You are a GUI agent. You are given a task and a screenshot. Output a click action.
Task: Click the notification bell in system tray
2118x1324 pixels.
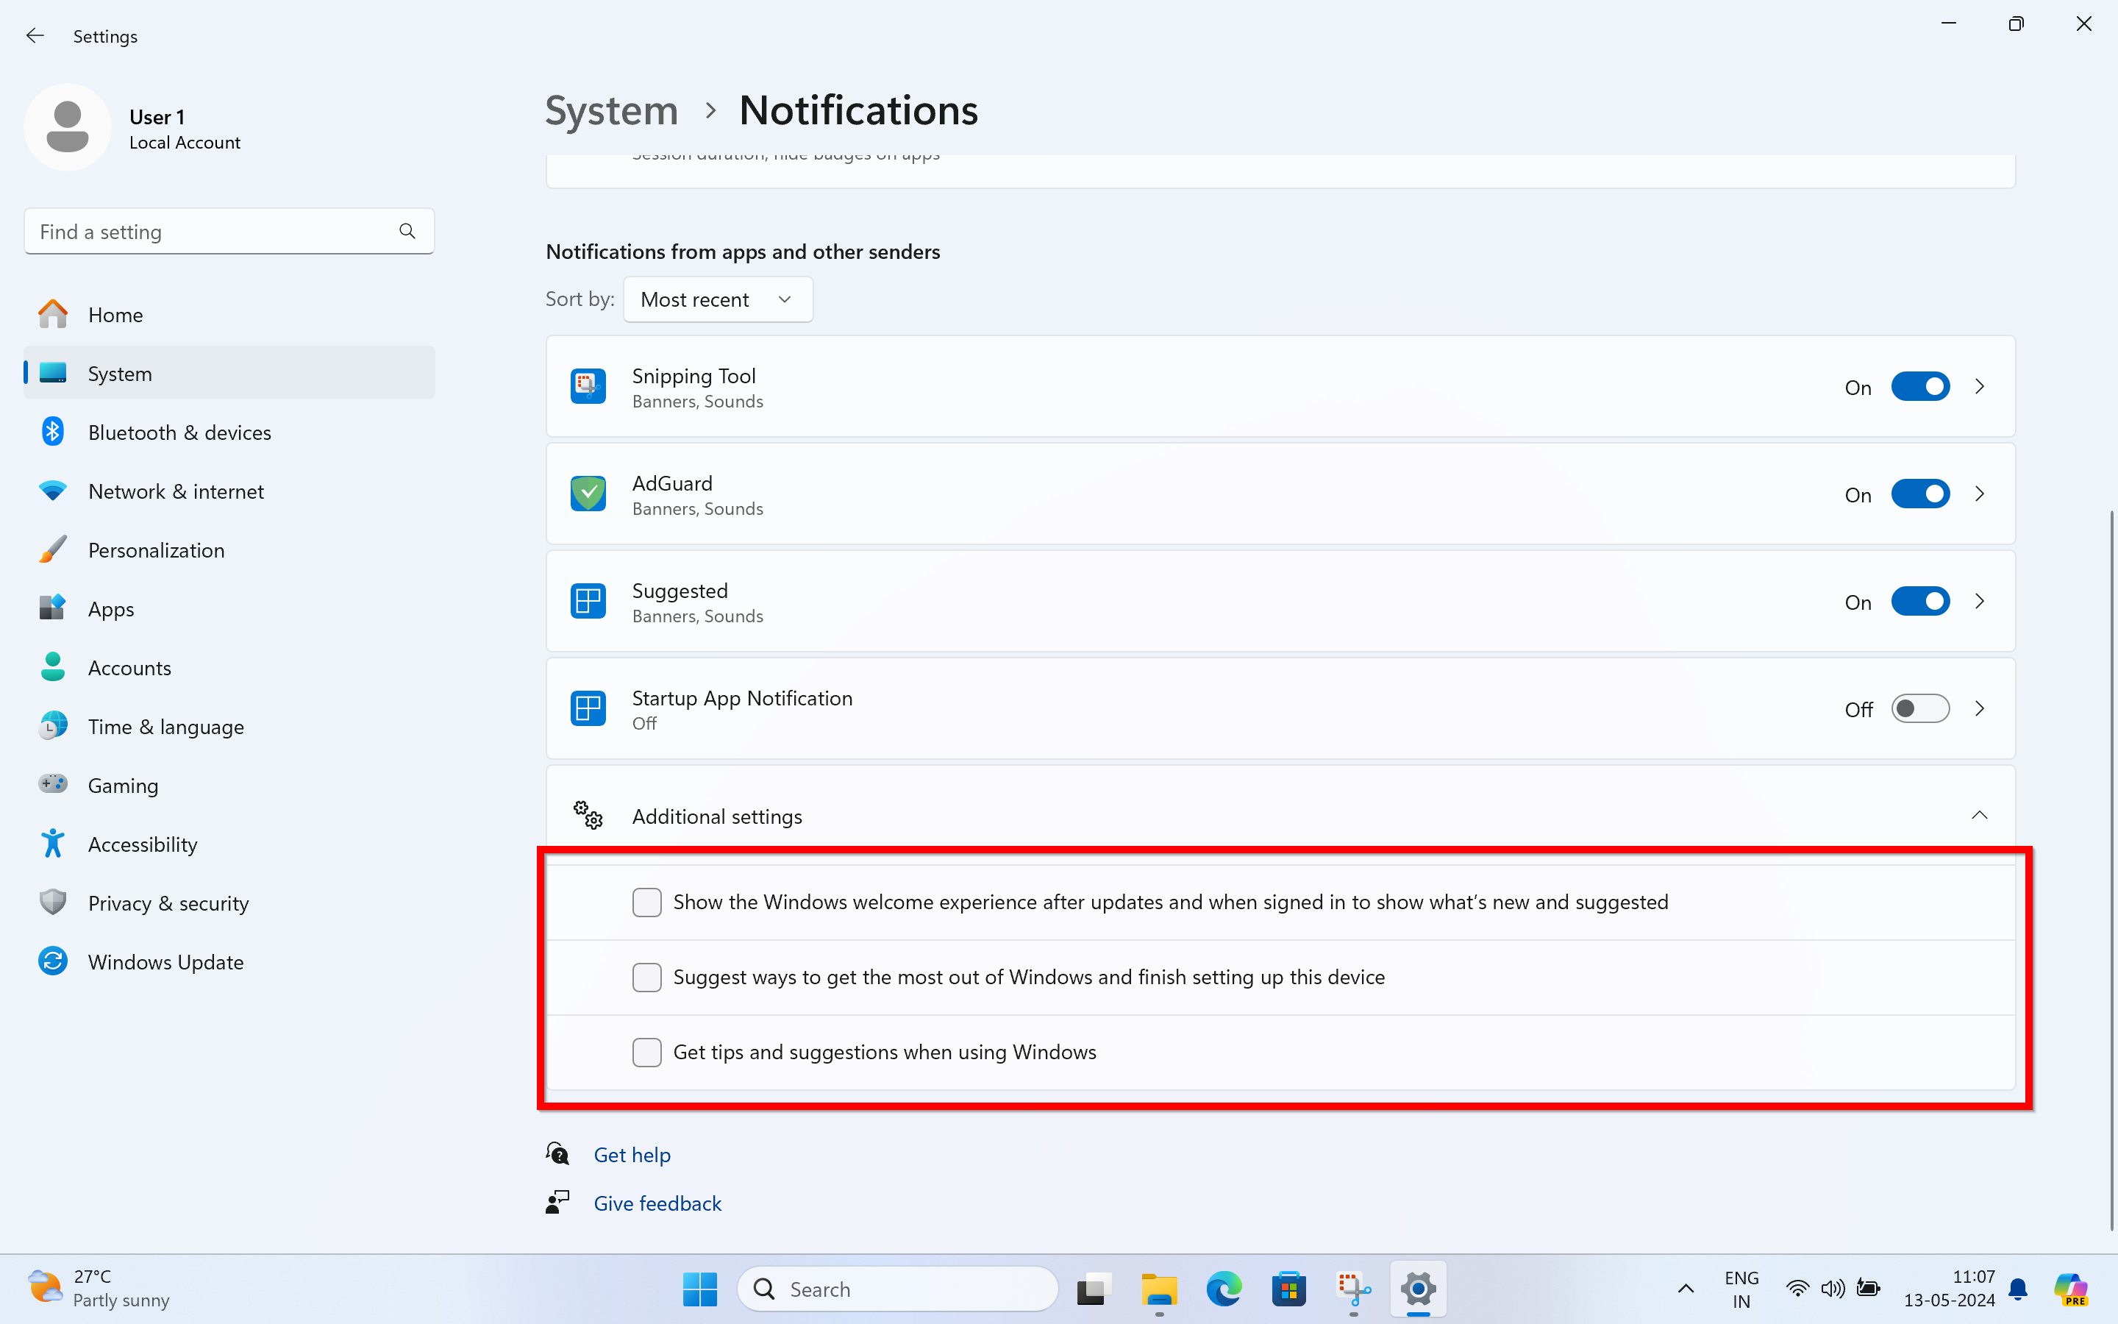click(x=2018, y=1289)
